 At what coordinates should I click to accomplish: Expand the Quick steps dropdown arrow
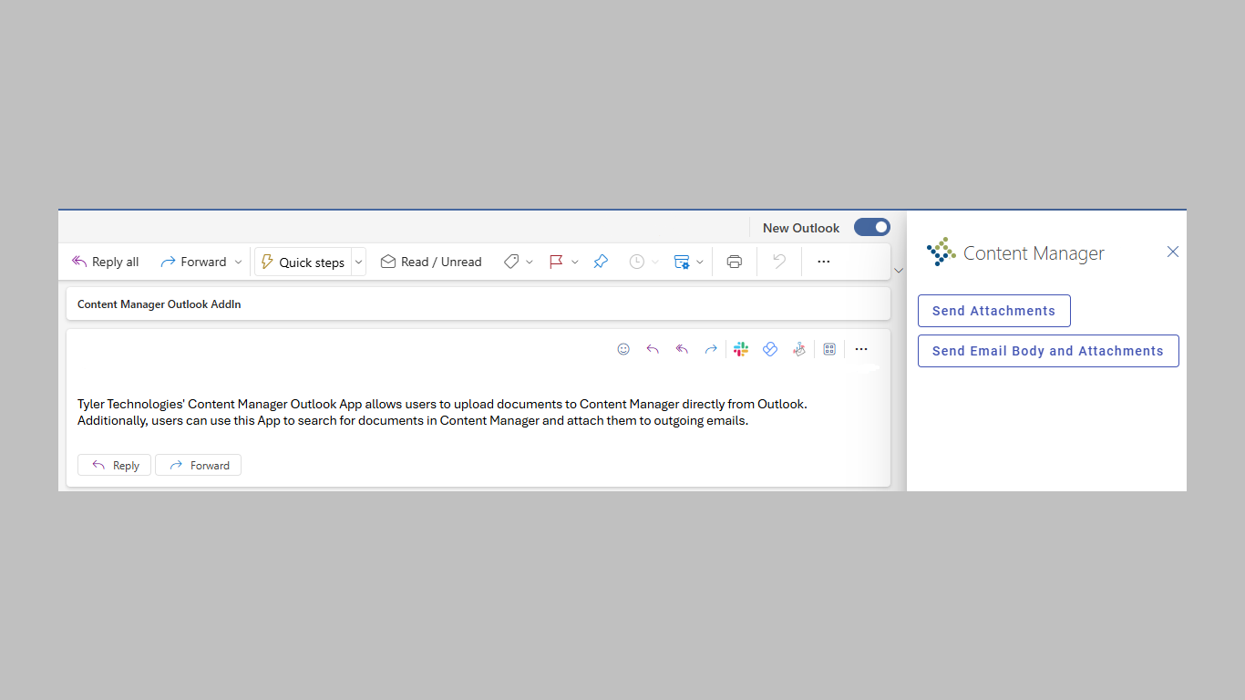point(358,262)
